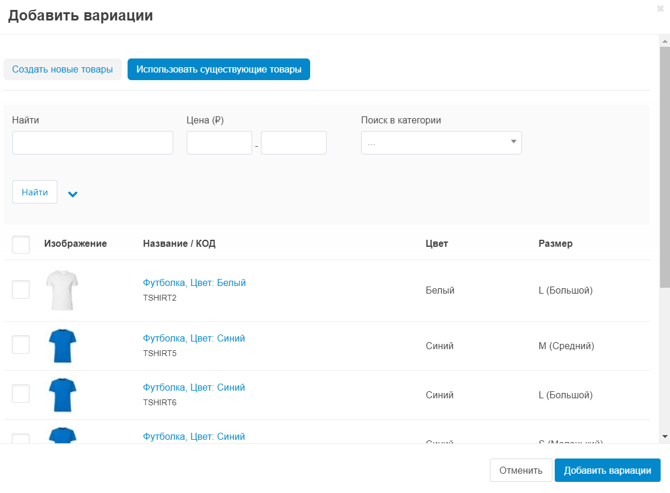Focus the Найти text input field
The width and height of the screenshot is (670, 493).
coord(92,143)
